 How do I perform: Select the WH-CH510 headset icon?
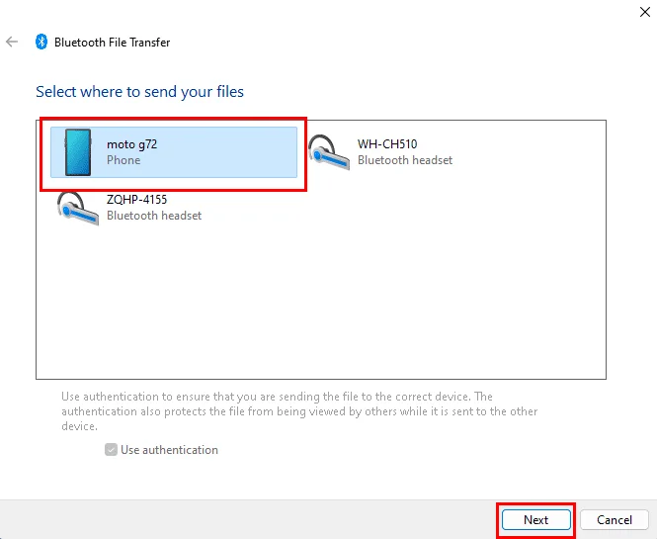tap(329, 152)
